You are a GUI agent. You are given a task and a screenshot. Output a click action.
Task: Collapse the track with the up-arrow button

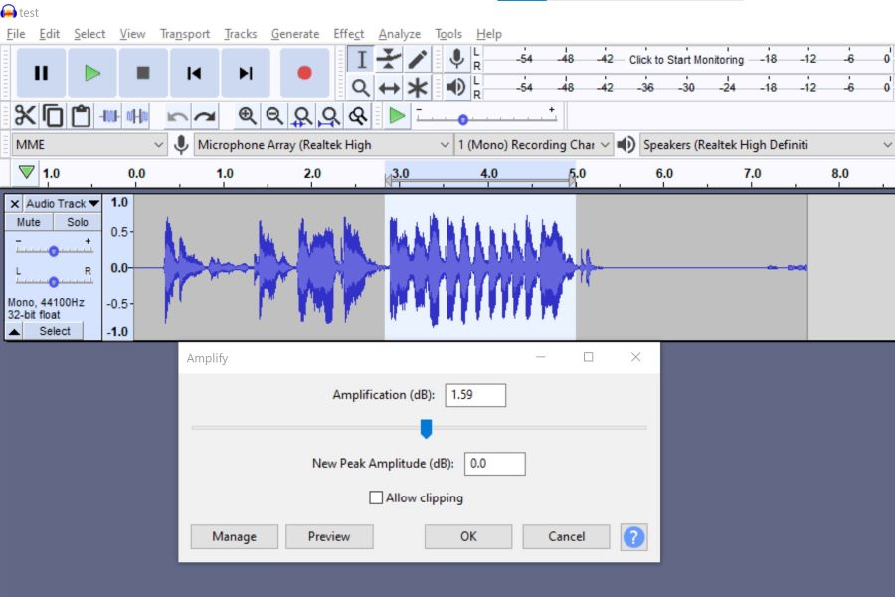tap(14, 331)
